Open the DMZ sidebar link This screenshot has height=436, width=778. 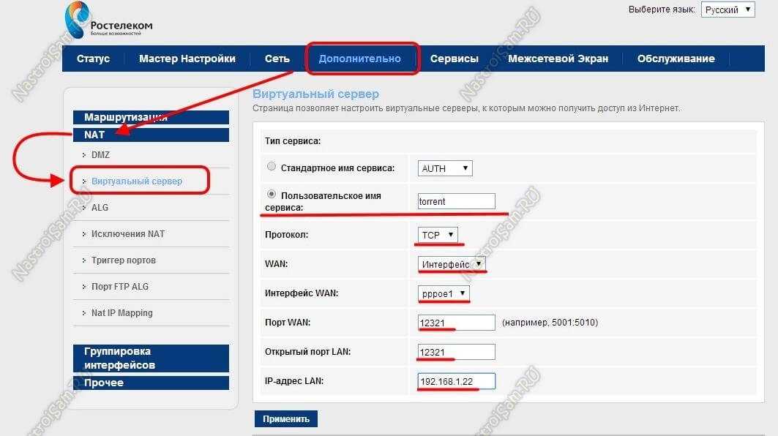click(x=100, y=155)
